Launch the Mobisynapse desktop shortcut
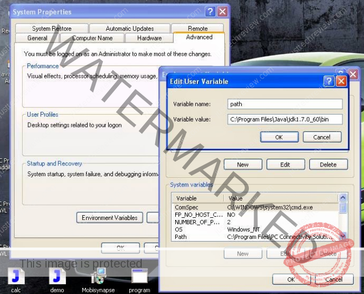 98,280
